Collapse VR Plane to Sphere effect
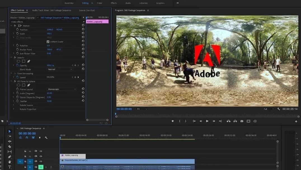 [x=11, y=81]
